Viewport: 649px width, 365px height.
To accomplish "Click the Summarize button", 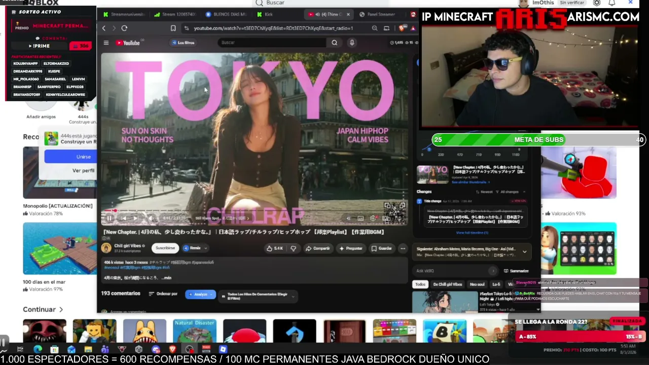I will [516, 271].
